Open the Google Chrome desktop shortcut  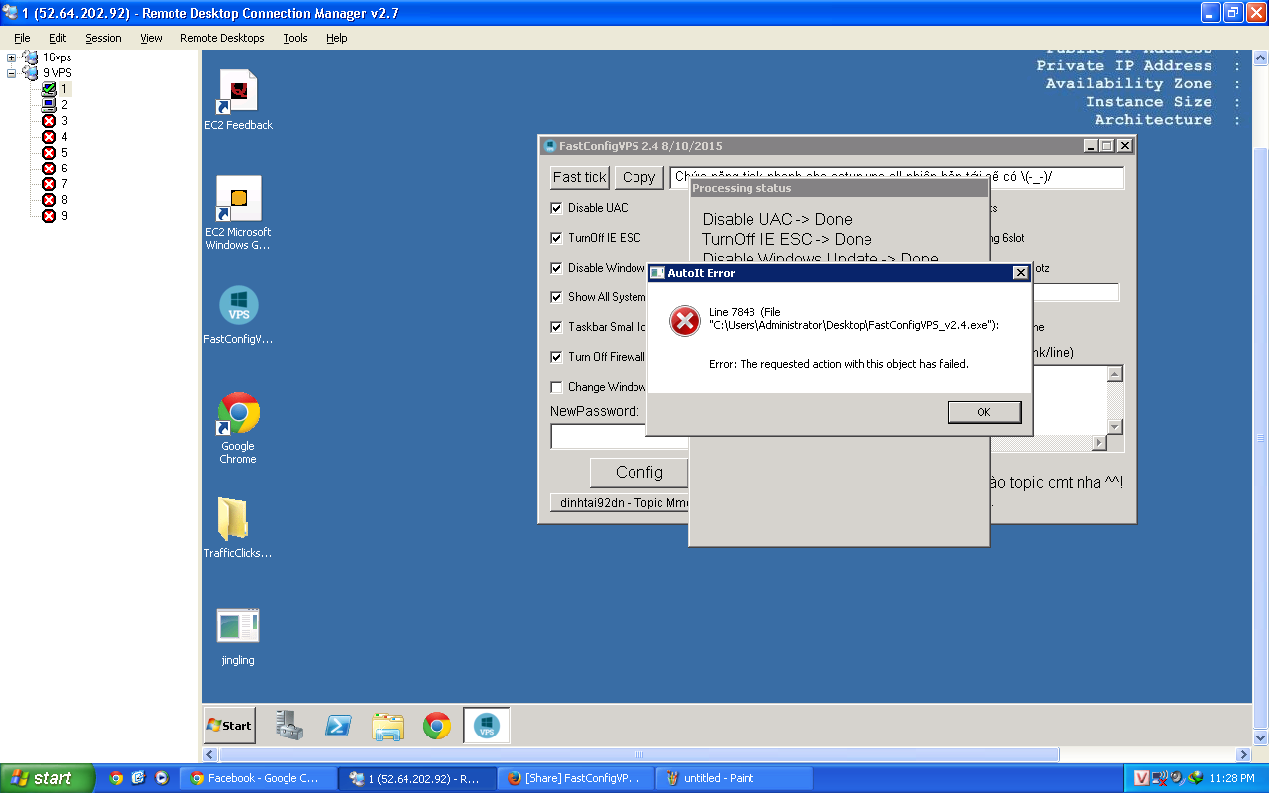238,427
